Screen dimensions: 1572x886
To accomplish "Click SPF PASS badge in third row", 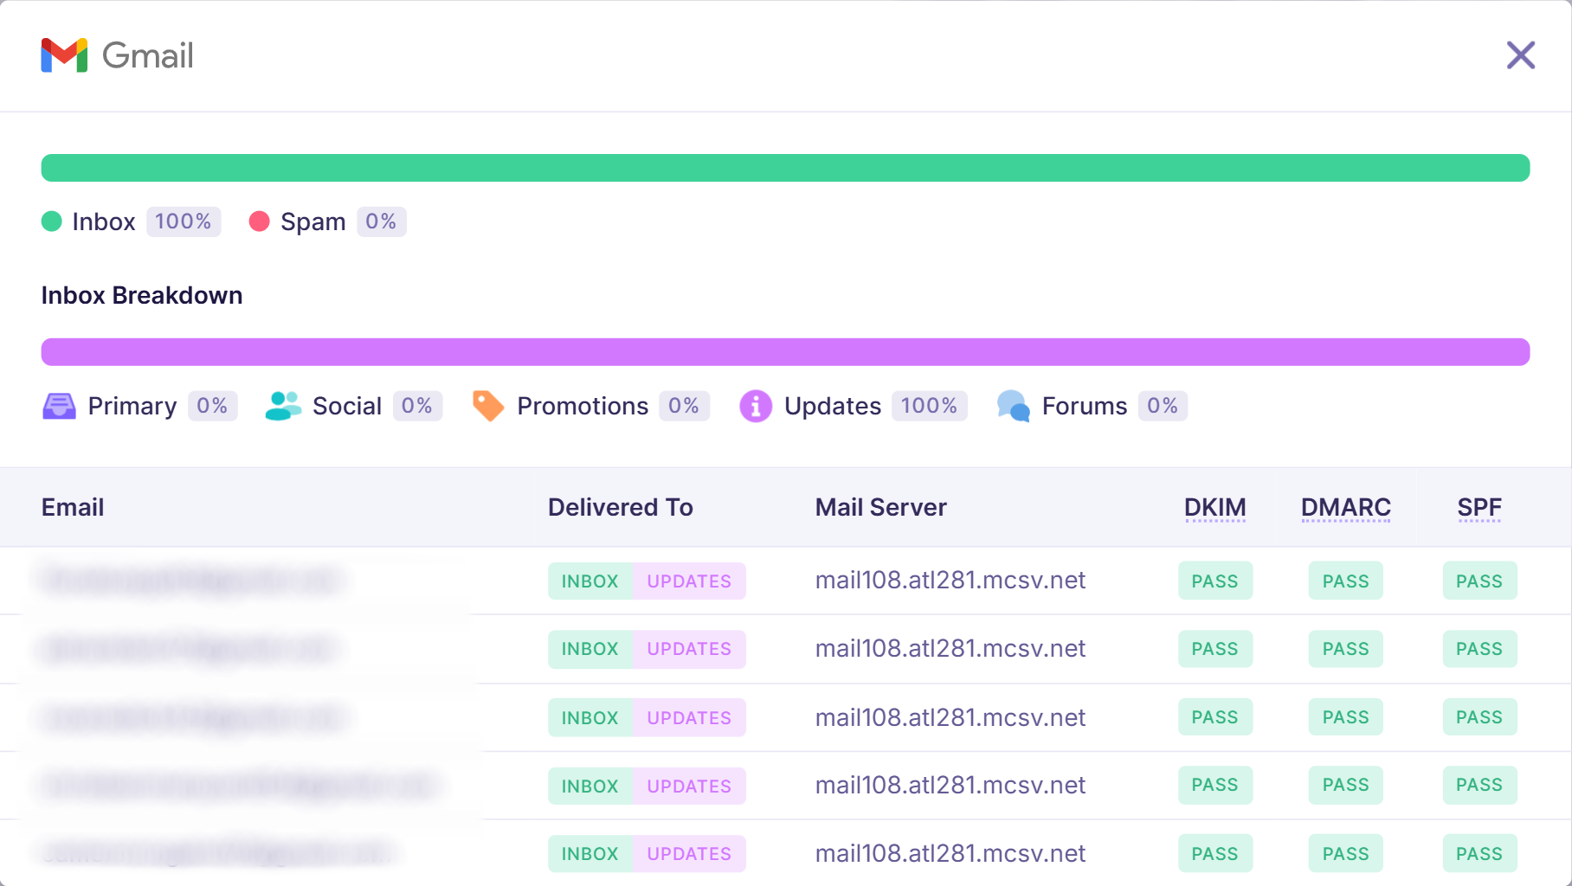I will click(x=1479, y=717).
